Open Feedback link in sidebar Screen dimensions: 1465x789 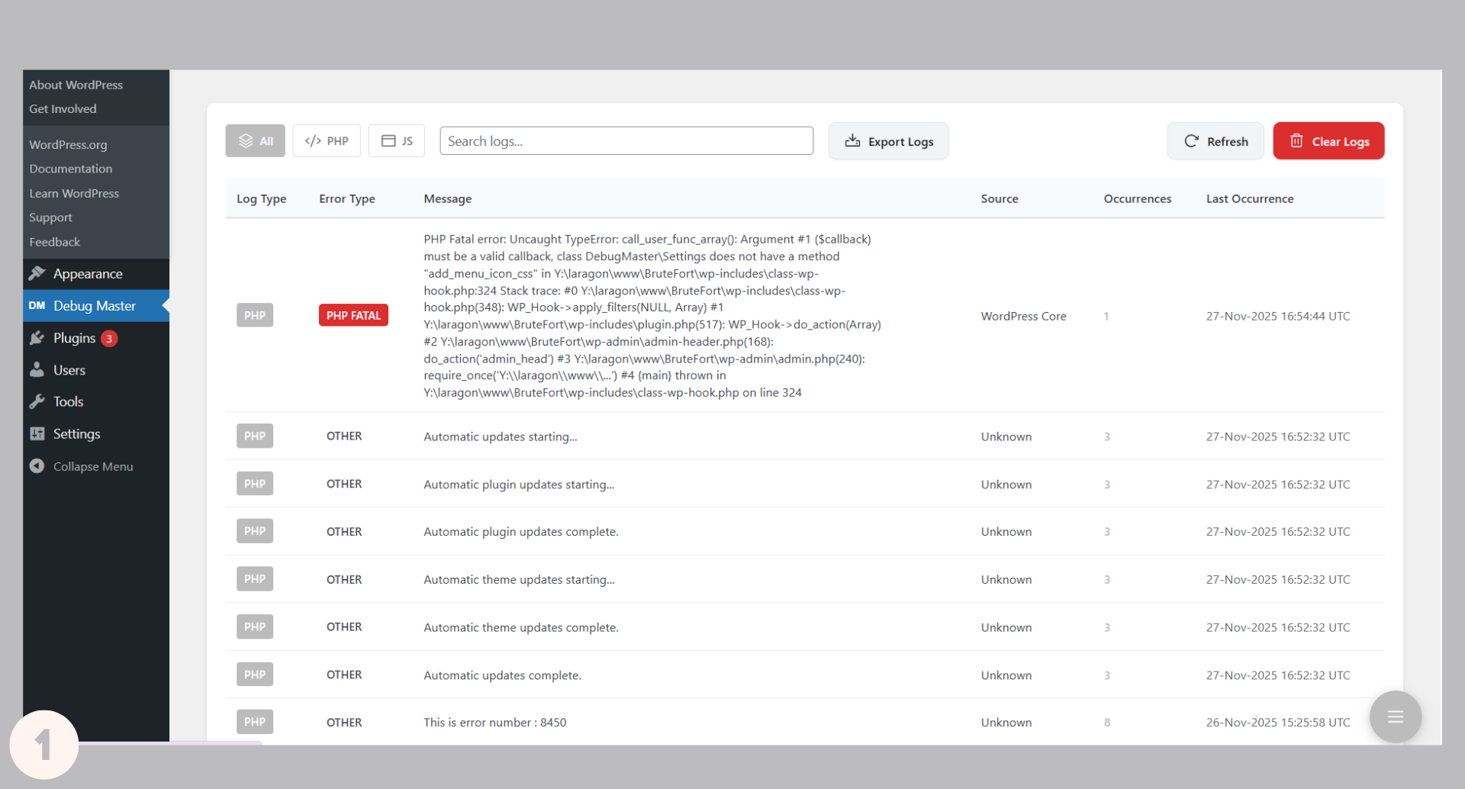point(54,242)
